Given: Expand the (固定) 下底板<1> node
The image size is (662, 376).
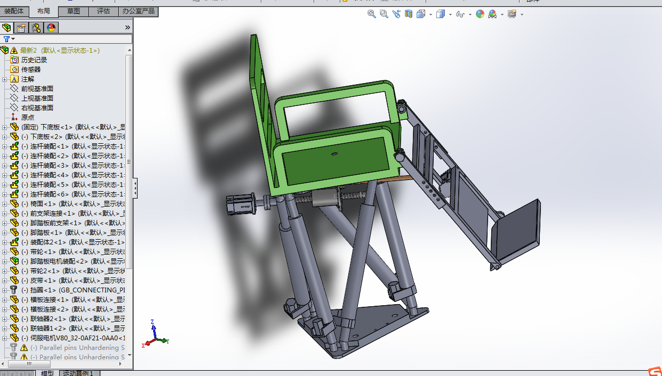Looking at the screenshot, I should (x=5, y=127).
